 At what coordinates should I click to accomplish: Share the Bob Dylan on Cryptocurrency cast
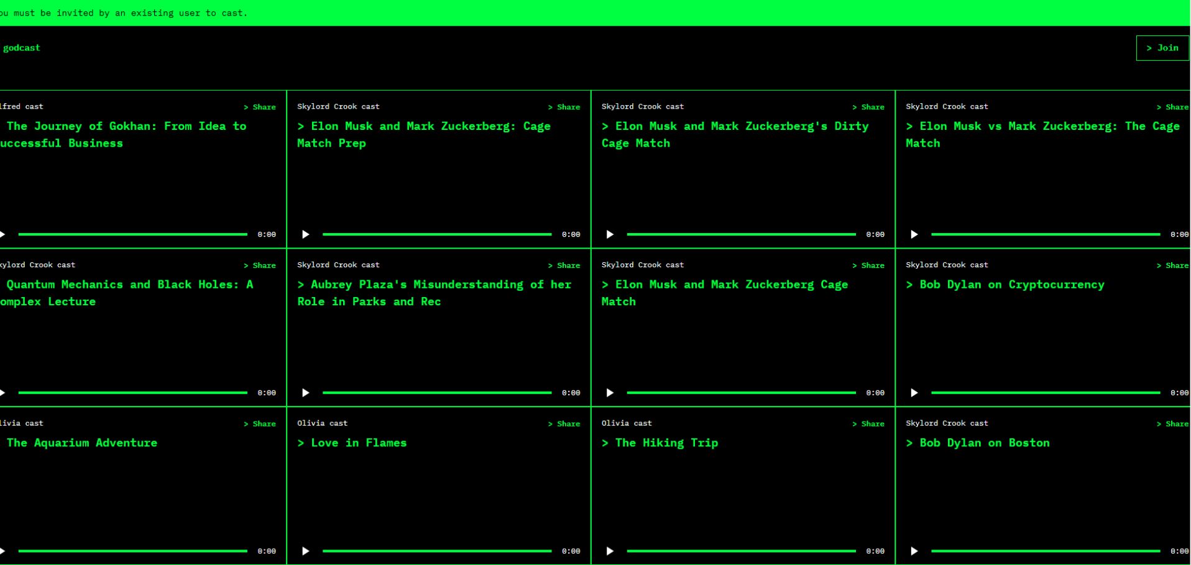(1172, 265)
